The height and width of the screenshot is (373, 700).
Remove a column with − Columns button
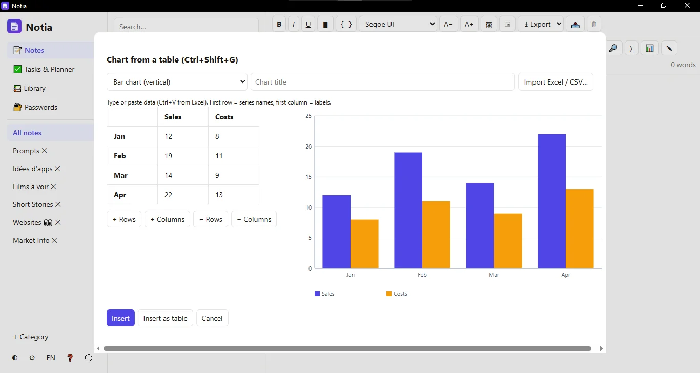click(254, 219)
